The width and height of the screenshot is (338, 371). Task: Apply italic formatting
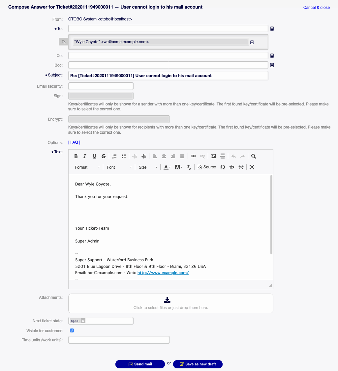click(x=85, y=156)
